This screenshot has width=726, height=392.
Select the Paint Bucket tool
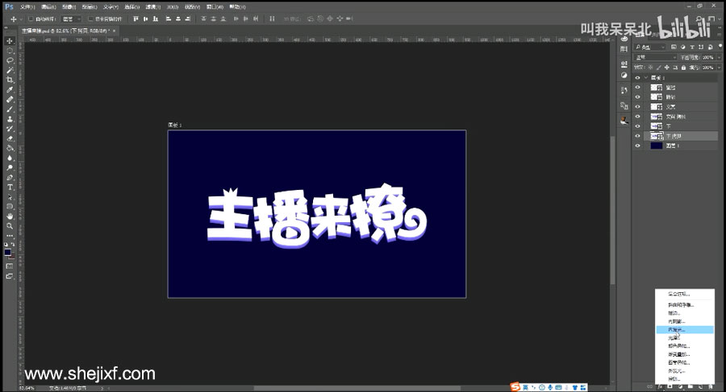tap(10, 148)
